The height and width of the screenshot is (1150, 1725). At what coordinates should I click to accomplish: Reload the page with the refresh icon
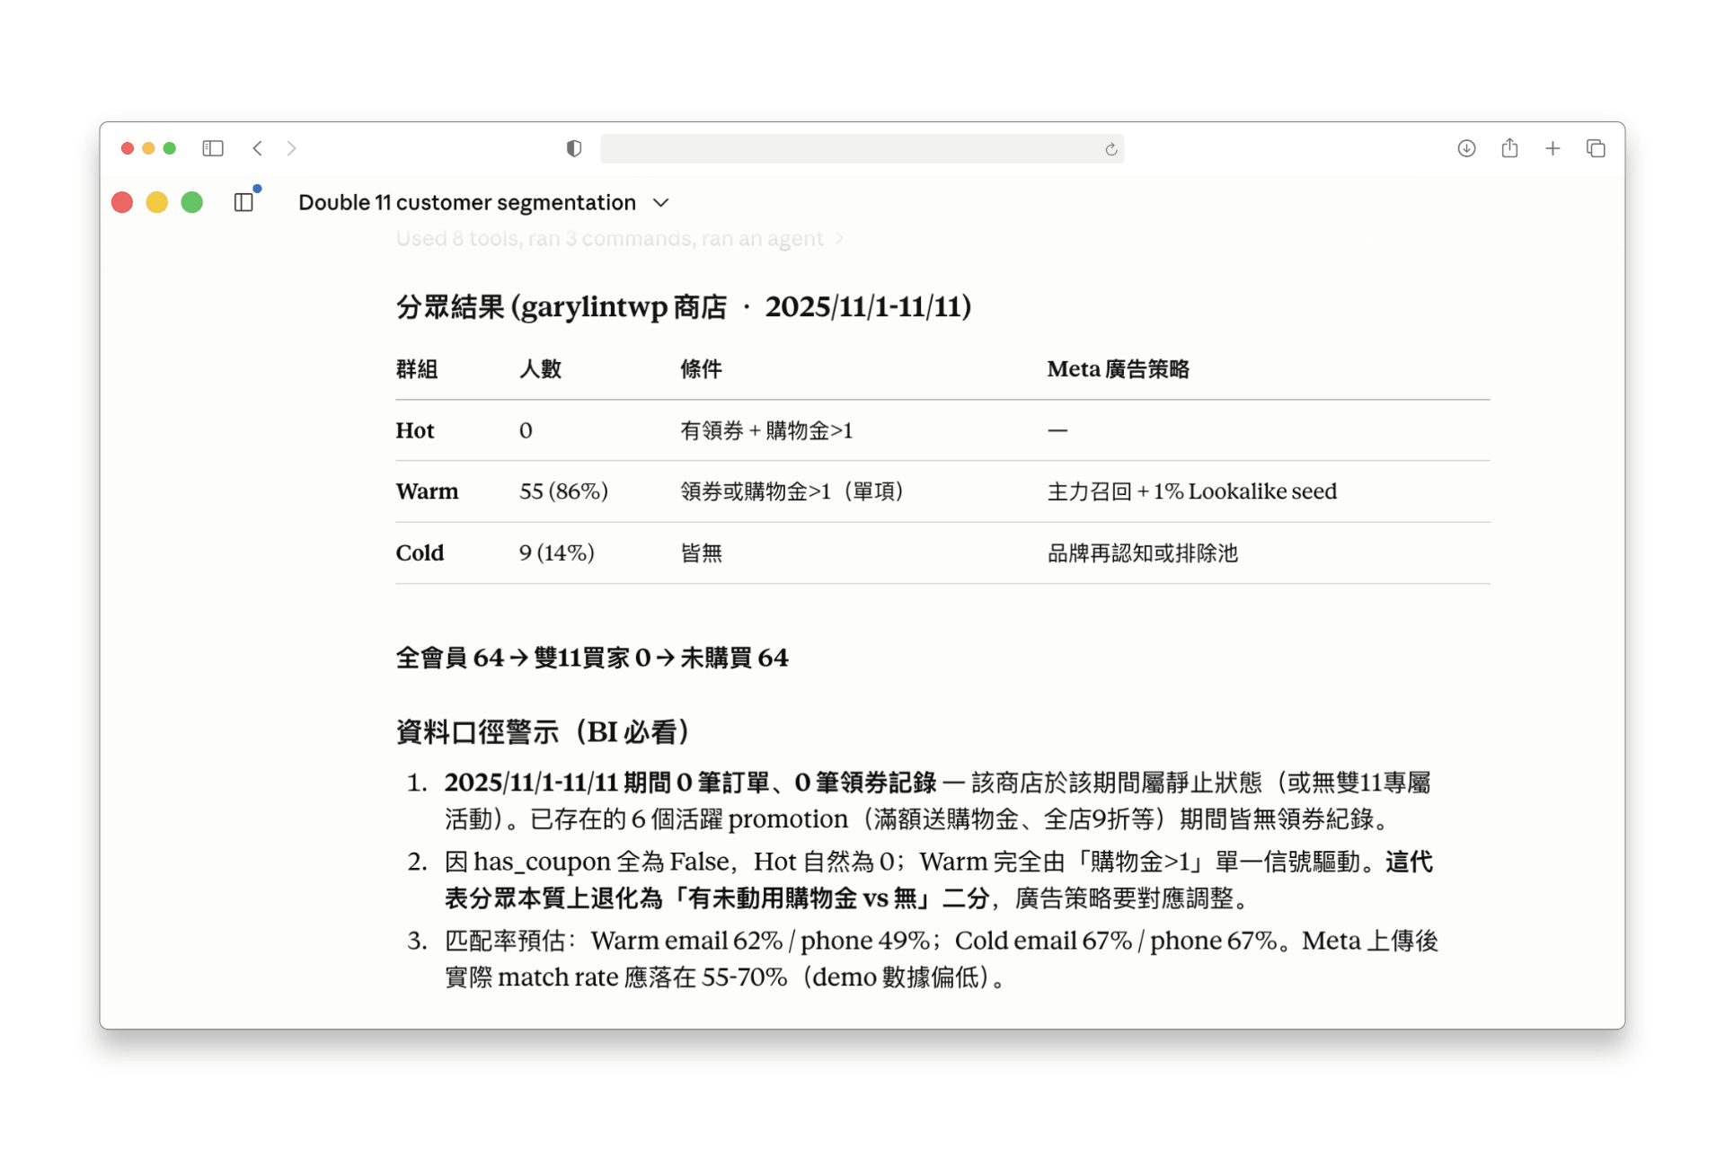pos(1111,149)
